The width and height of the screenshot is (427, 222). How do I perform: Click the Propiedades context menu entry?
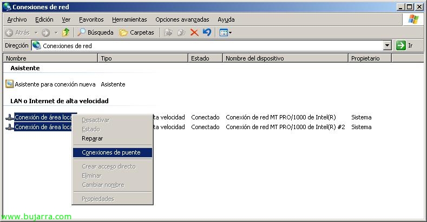click(x=113, y=199)
